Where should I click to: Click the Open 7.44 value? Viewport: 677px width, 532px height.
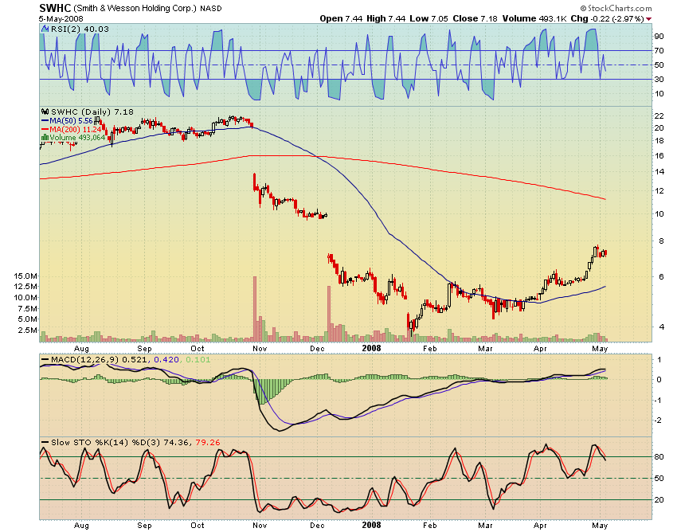(x=341, y=18)
